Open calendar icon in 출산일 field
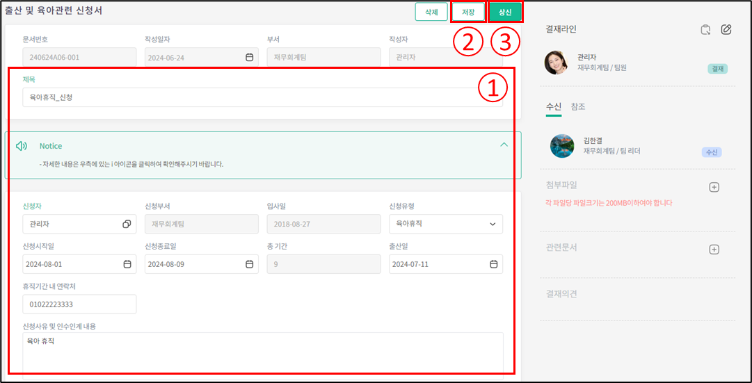Image resolution: width=752 pixels, height=383 pixels. (x=493, y=264)
